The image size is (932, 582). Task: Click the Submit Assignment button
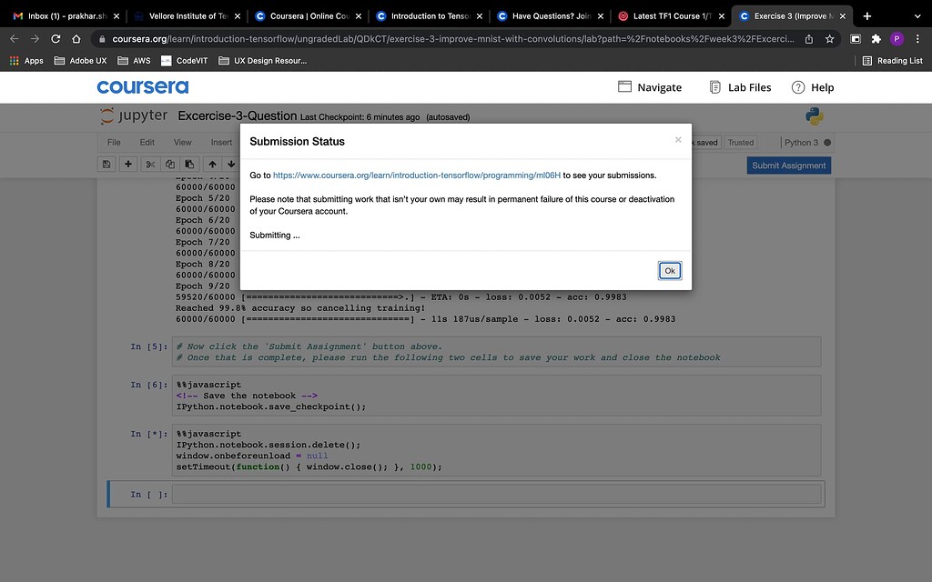(788, 166)
